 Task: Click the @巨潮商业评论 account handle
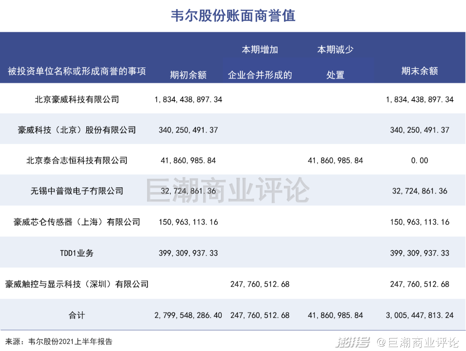coord(418,342)
